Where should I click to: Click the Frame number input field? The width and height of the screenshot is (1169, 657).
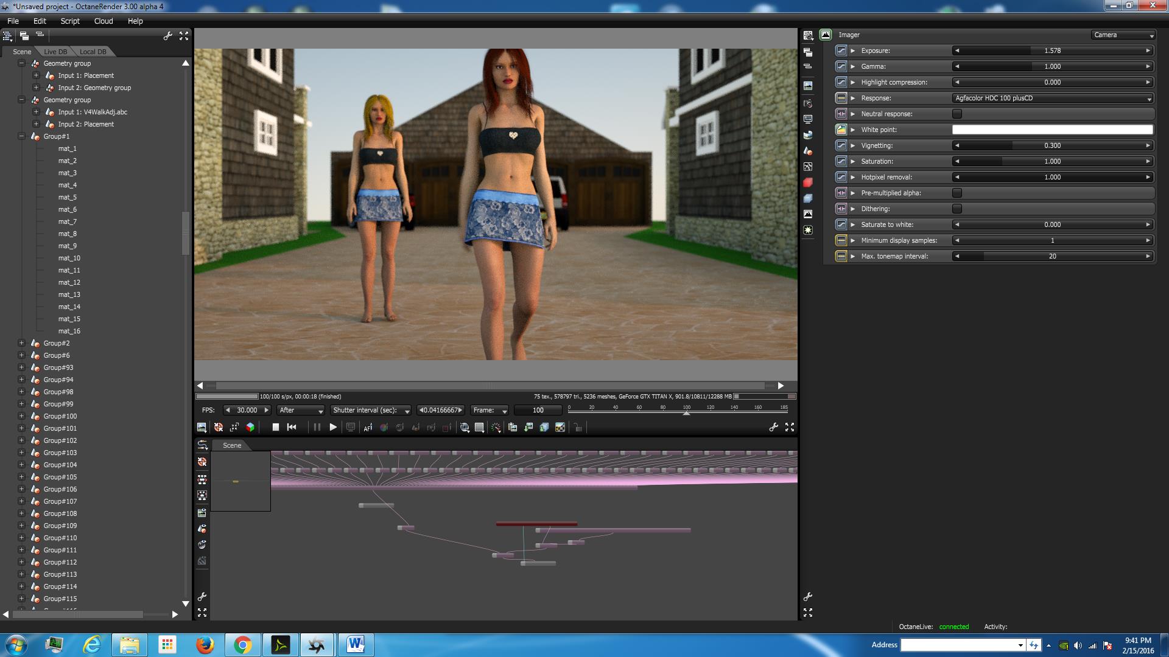[x=538, y=411]
